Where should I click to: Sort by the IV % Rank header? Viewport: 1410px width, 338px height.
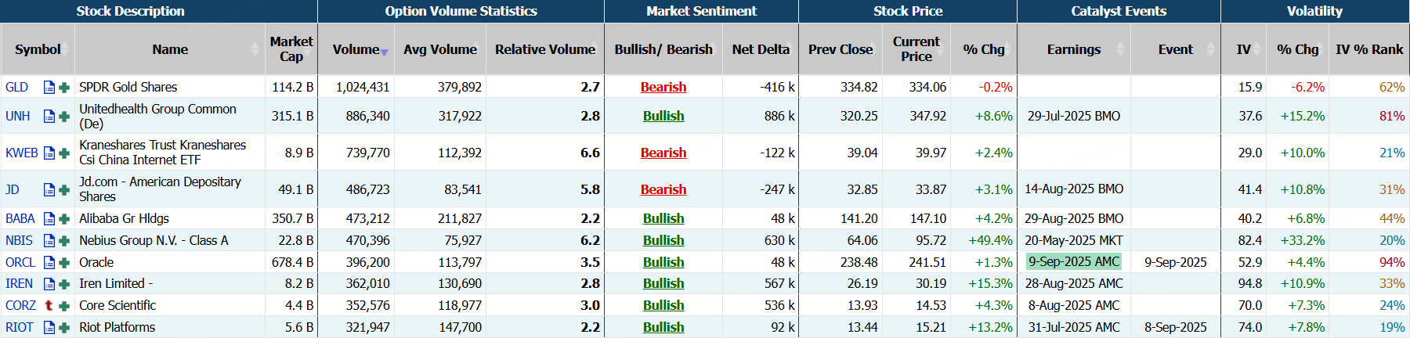pyautogui.click(x=1368, y=49)
